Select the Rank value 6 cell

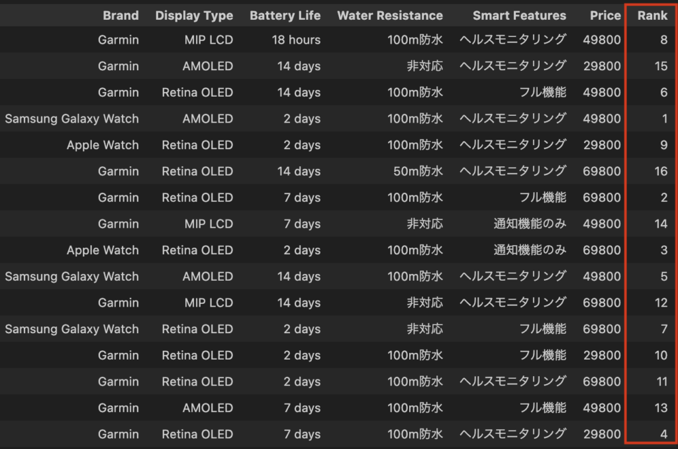tap(663, 93)
